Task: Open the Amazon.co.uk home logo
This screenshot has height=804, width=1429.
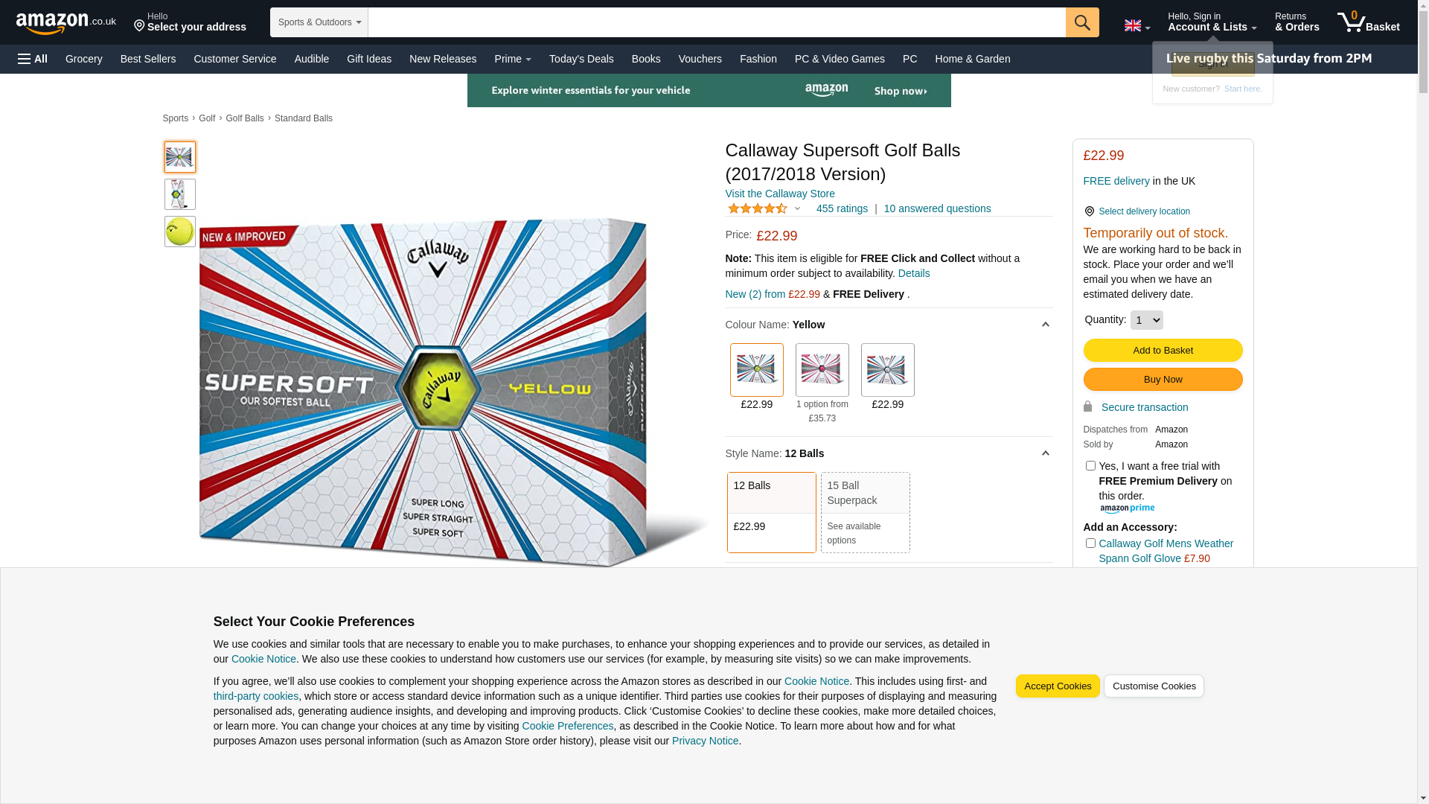Action: tap(66, 23)
